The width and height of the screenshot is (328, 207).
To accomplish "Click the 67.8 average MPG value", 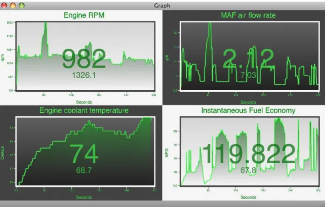I will pyautogui.click(x=248, y=170).
